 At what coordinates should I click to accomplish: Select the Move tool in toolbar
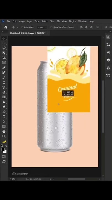tap(4, 38)
